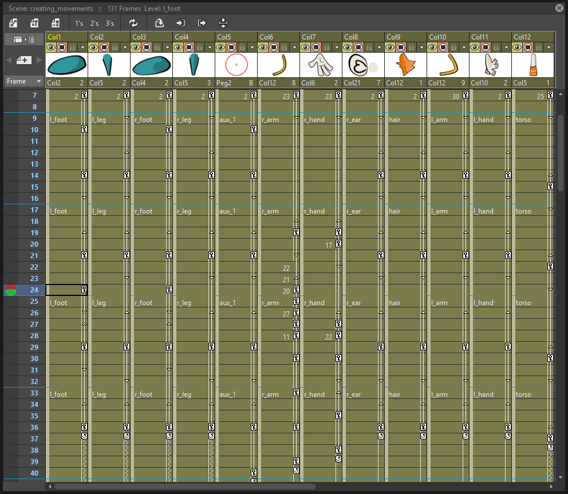This screenshot has height=494, width=568.
Task: Open Col10 settings dropdown arrow
Action: [x=464, y=48]
